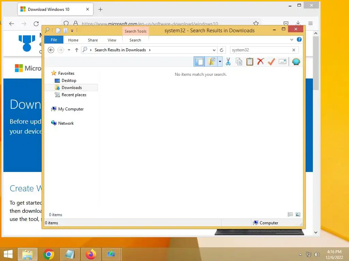Click the Microsoft logo on the webpage

28,68
